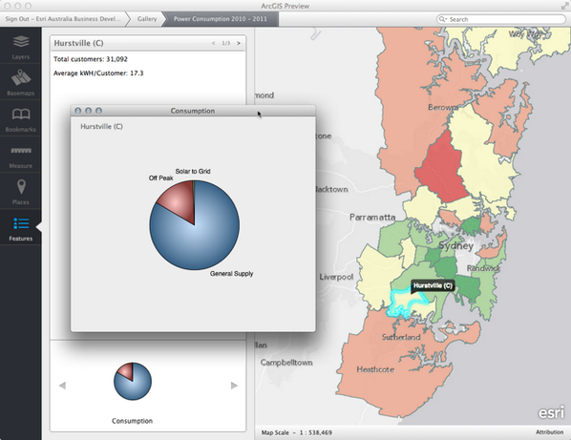Select Power Consumption 2010 - 2011 breadcrumb
Viewport: 571px width, 440px height.
221,19
